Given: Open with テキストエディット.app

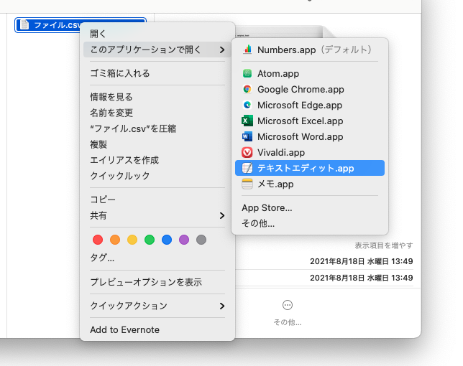Looking at the screenshot, I should tap(306, 168).
